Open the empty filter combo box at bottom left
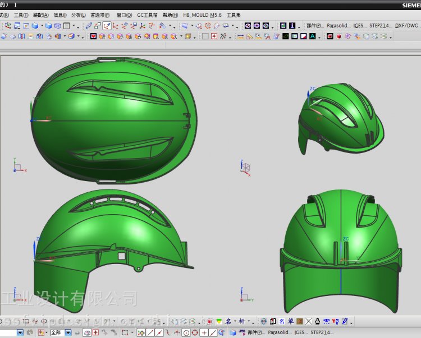The width and height of the screenshot is (421, 338). pyautogui.click(x=20, y=332)
